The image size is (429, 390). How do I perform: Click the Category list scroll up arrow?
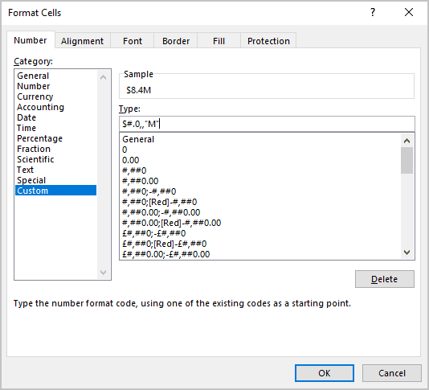point(103,77)
